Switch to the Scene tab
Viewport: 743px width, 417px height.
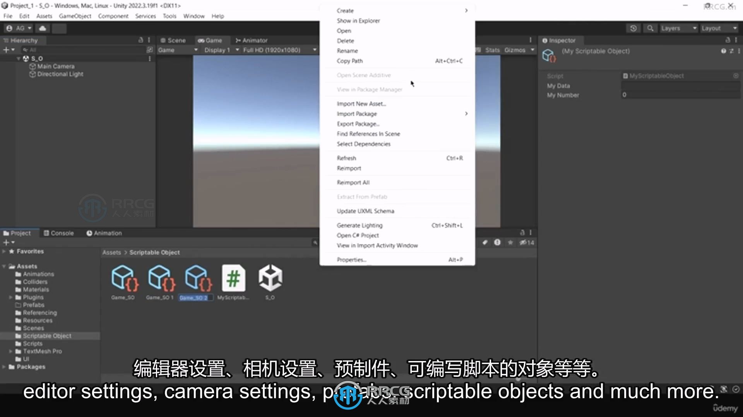(173, 40)
